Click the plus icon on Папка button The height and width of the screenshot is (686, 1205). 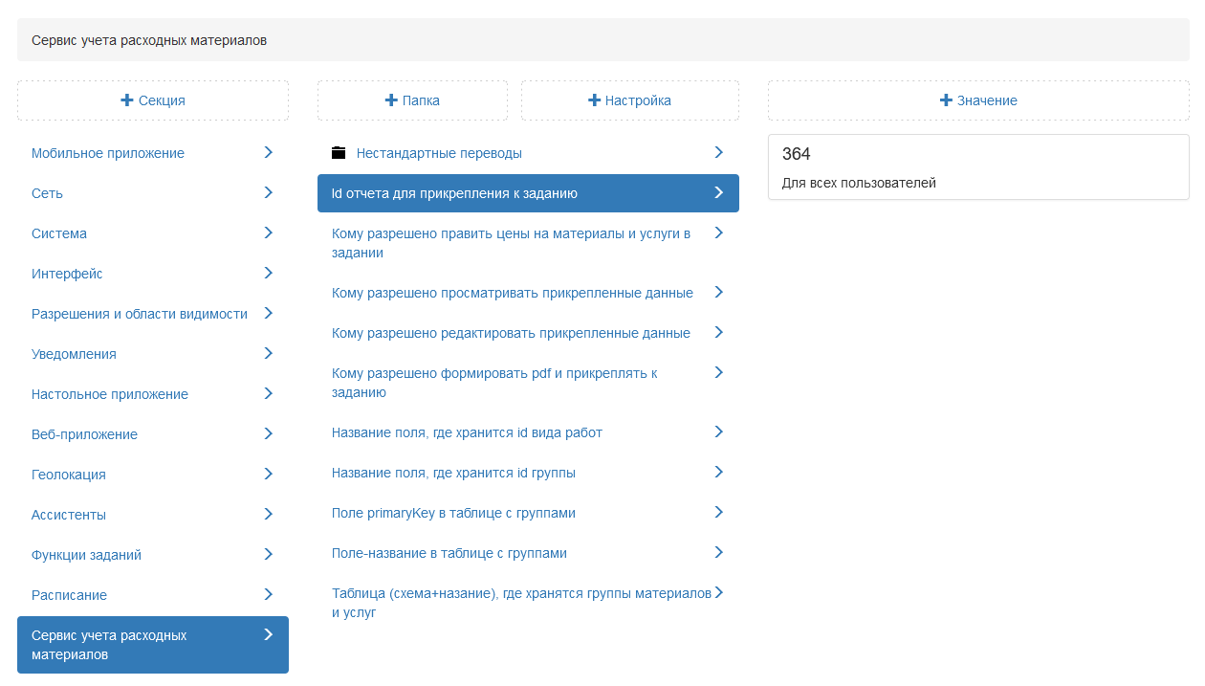pos(390,100)
